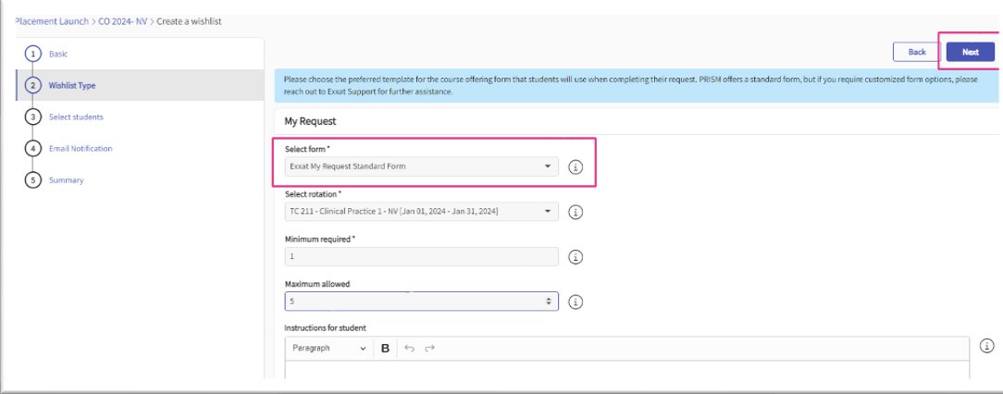Open the Summary step
This screenshot has height=394, width=1003.
click(x=66, y=180)
